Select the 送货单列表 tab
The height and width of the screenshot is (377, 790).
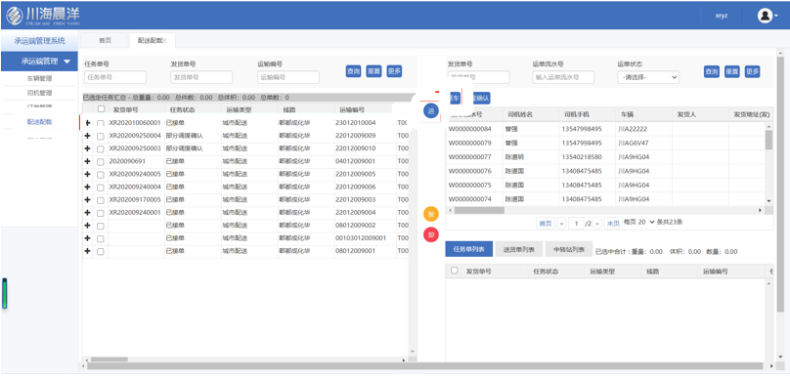coord(518,249)
